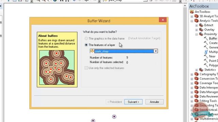218x122 pixels.
Task: Open the Buffer tool hammer icon
Action: pos(206,38)
